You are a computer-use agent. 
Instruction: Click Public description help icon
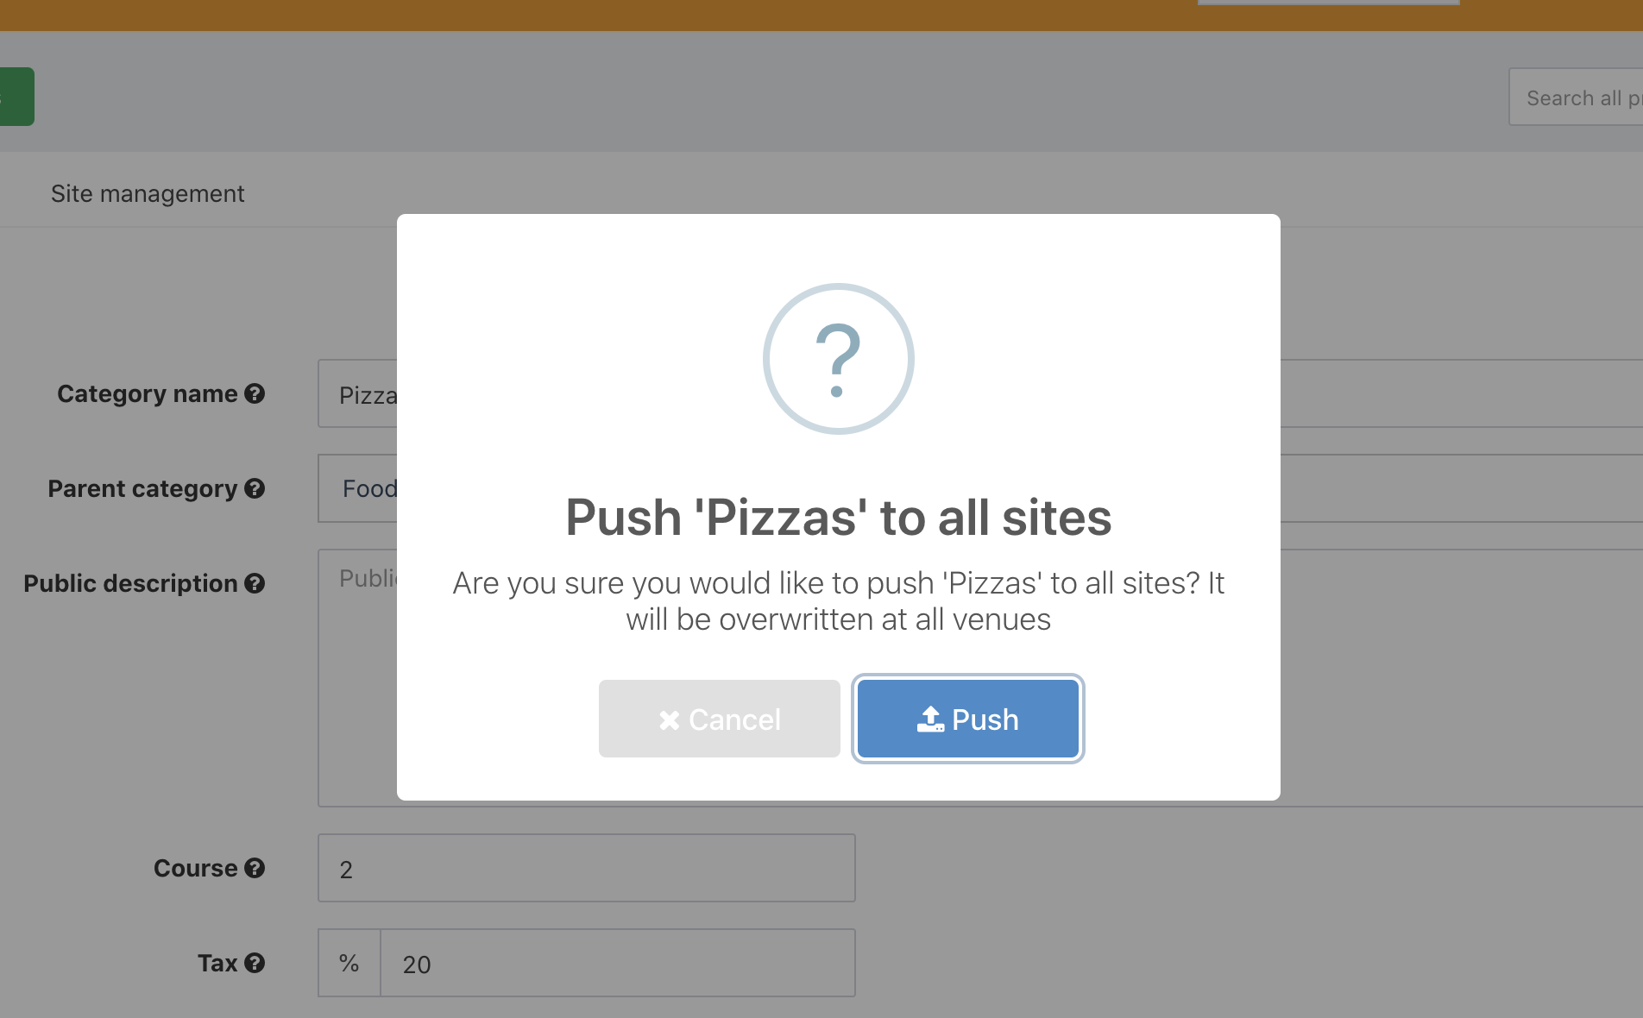click(255, 583)
